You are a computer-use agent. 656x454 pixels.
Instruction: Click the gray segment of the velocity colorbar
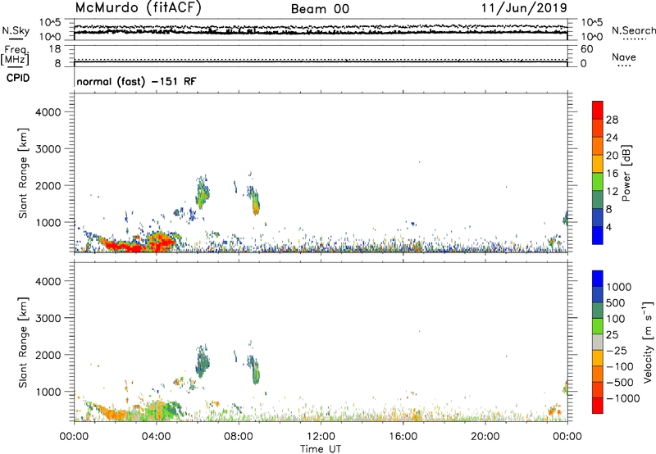[x=598, y=342]
